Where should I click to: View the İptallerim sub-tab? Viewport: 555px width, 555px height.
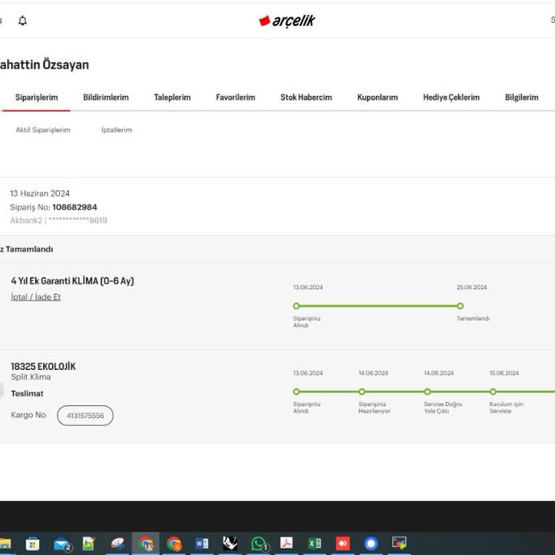pyautogui.click(x=116, y=130)
